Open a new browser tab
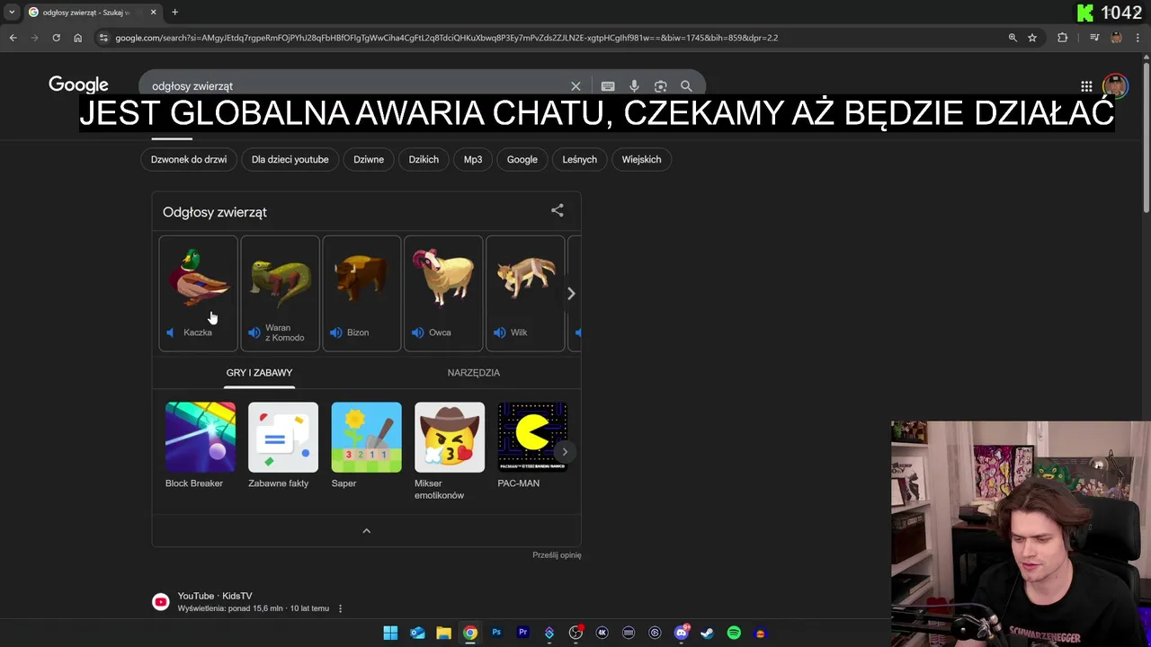This screenshot has width=1151, height=647. coord(174,12)
